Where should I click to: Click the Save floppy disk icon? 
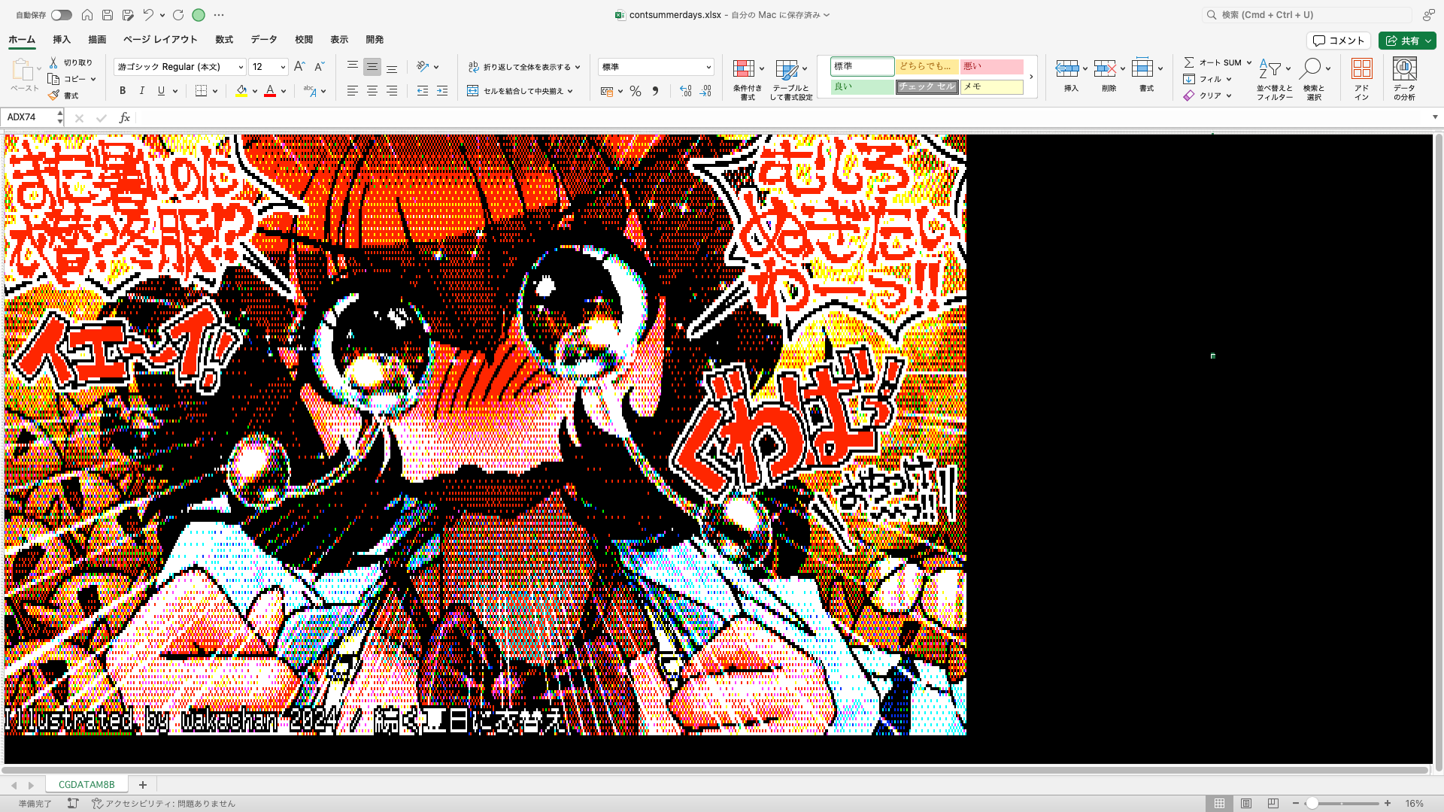coord(108,15)
